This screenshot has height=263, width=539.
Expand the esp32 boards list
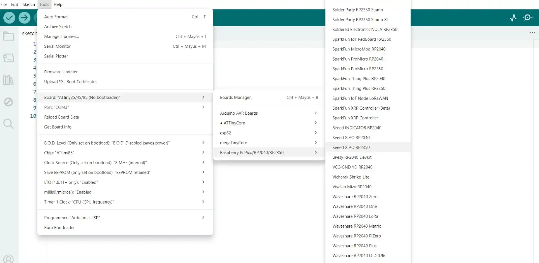(269, 133)
